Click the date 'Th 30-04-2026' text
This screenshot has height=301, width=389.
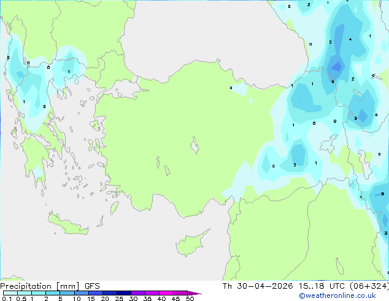pos(258,286)
